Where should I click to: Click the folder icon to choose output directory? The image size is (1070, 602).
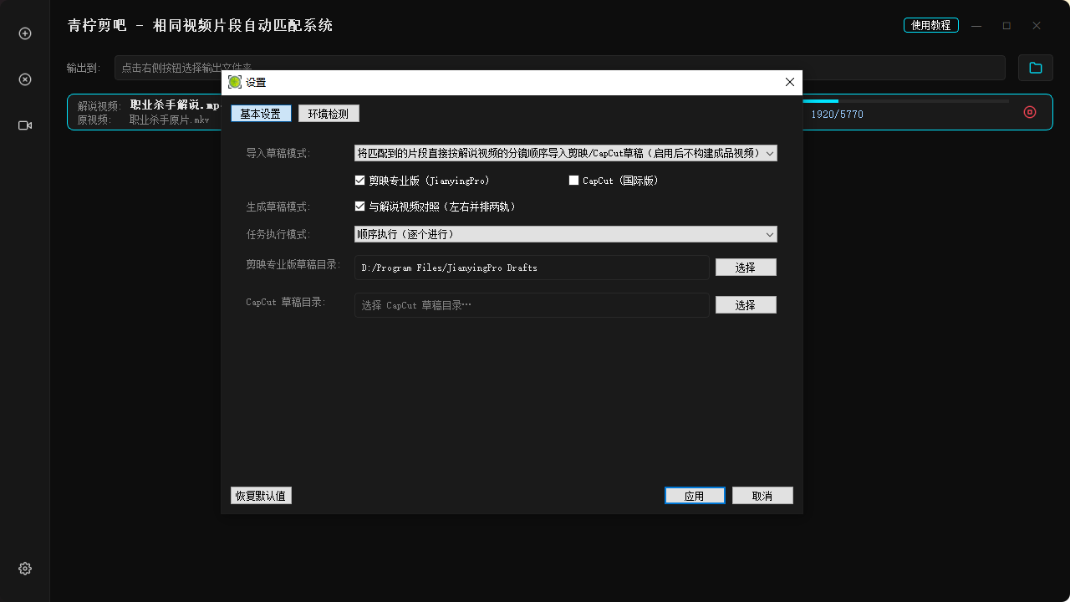pyautogui.click(x=1035, y=67)
